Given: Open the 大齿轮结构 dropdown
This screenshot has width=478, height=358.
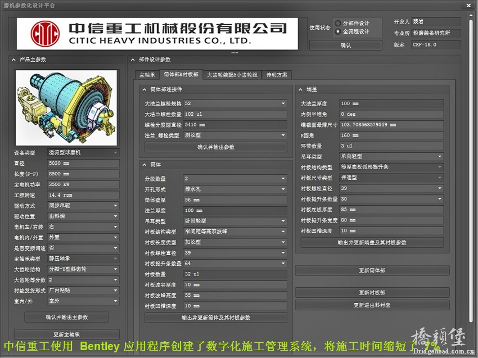Looking at the screenshot, I should [83, 269].
